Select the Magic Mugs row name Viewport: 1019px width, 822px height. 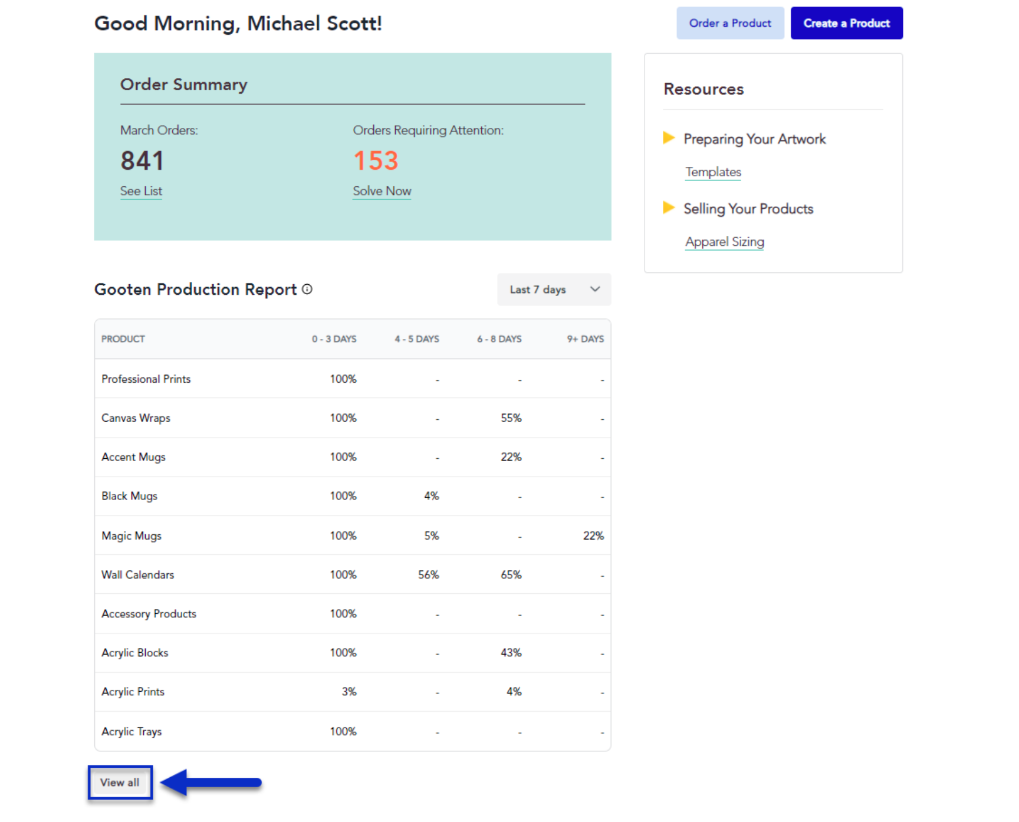(x=132, y=536)
